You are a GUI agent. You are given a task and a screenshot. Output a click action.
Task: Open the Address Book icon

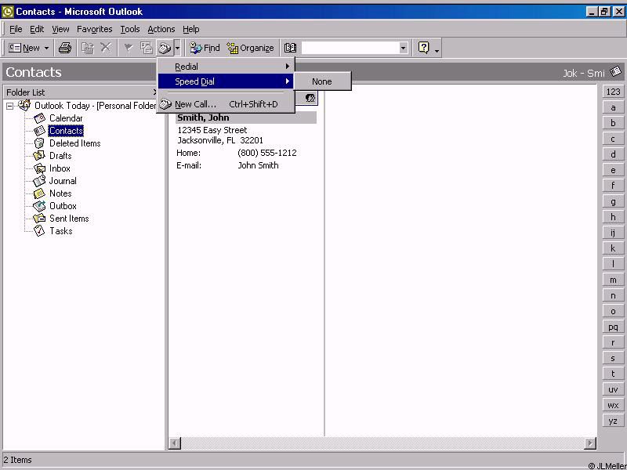(x=290, y=48)
